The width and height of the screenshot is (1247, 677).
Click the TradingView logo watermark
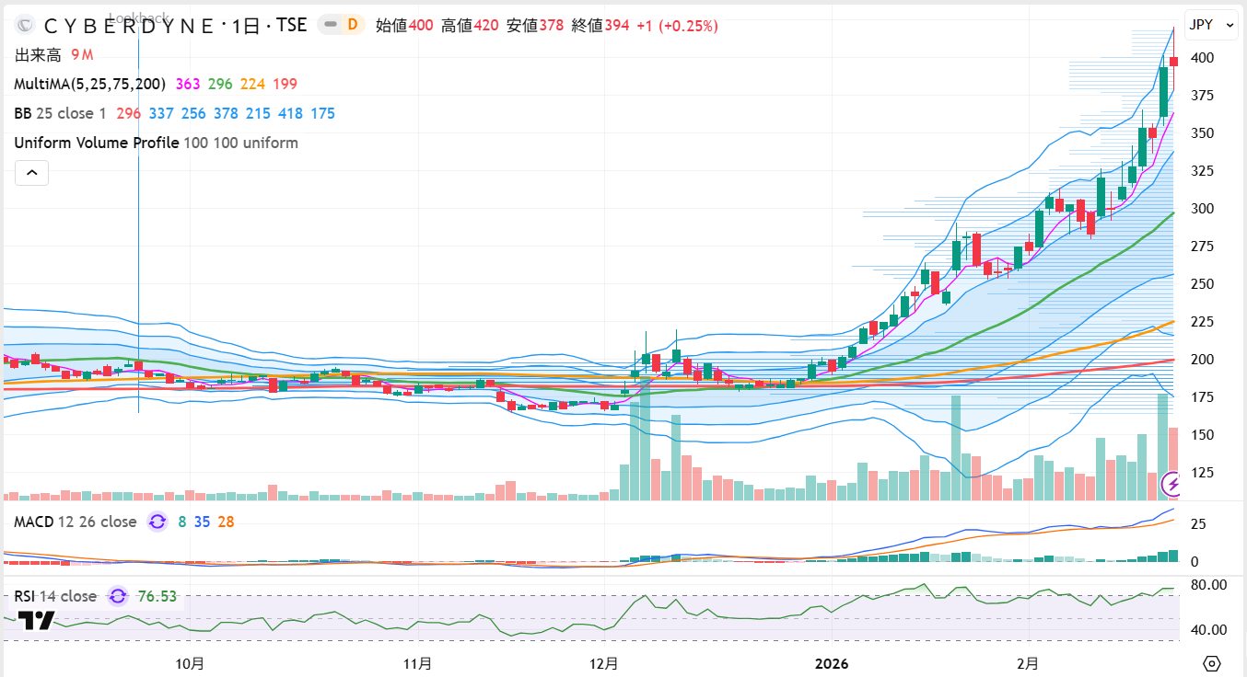[x=36, y=621]
